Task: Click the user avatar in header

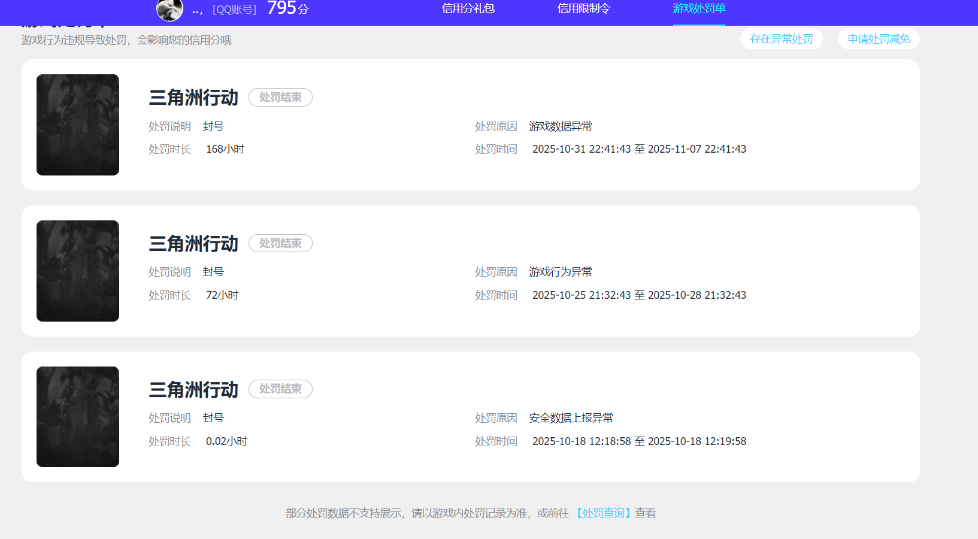Action: (169, 10)
